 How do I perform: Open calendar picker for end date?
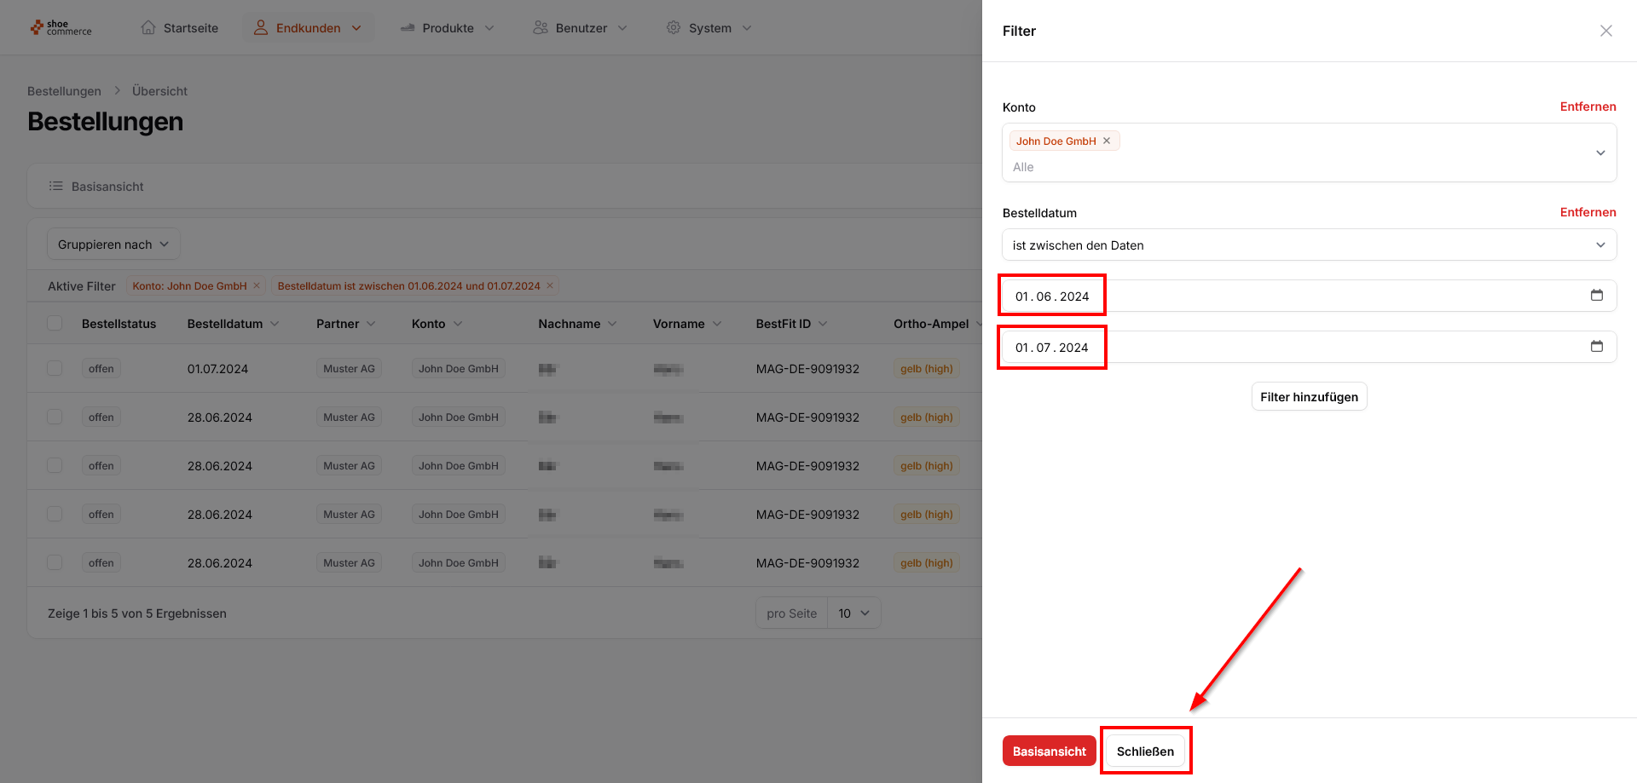1596,347
